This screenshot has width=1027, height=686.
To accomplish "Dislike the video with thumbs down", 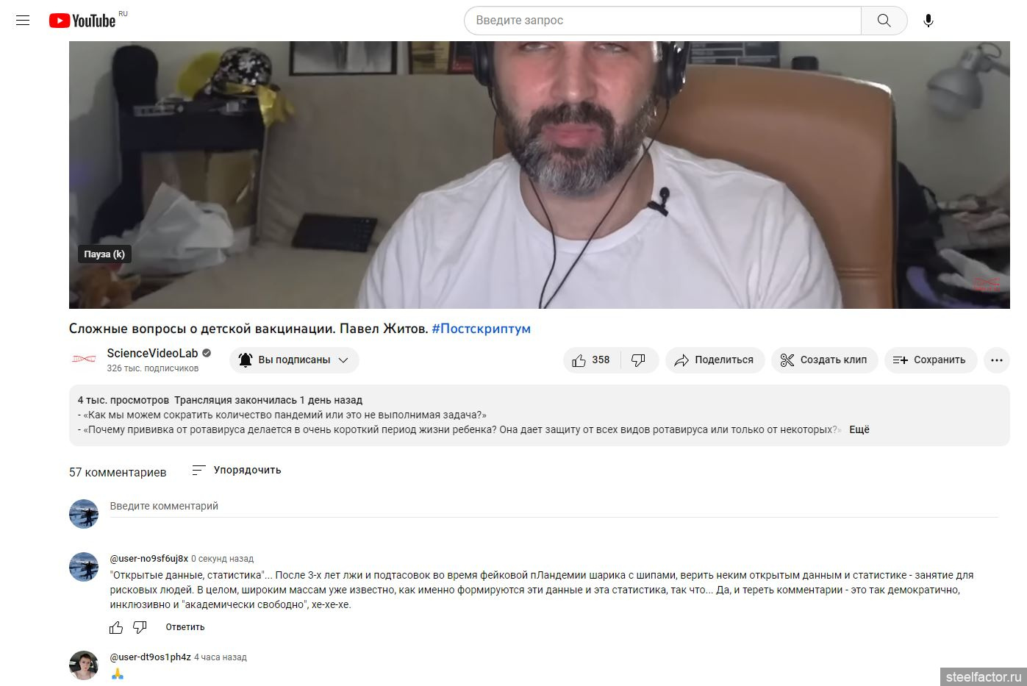I will click(x=640, y=360).
